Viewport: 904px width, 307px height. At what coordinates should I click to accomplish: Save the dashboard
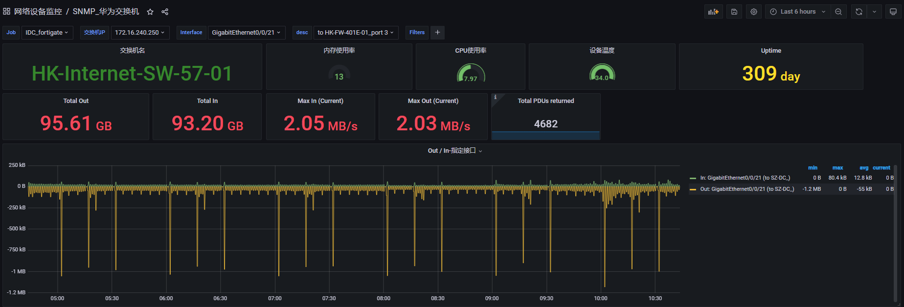[734, 12]
